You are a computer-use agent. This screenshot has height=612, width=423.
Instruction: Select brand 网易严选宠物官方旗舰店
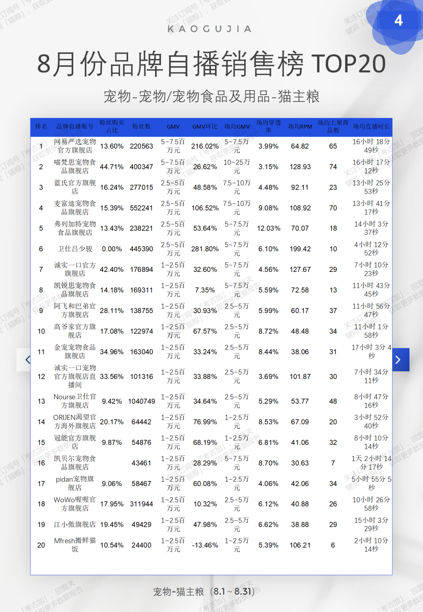click(75, 146)
